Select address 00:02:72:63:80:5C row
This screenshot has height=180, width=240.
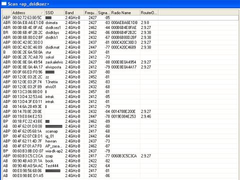(120, 17)
